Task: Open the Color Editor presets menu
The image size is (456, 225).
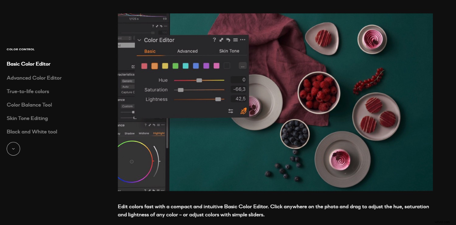Action: (236, 40)
